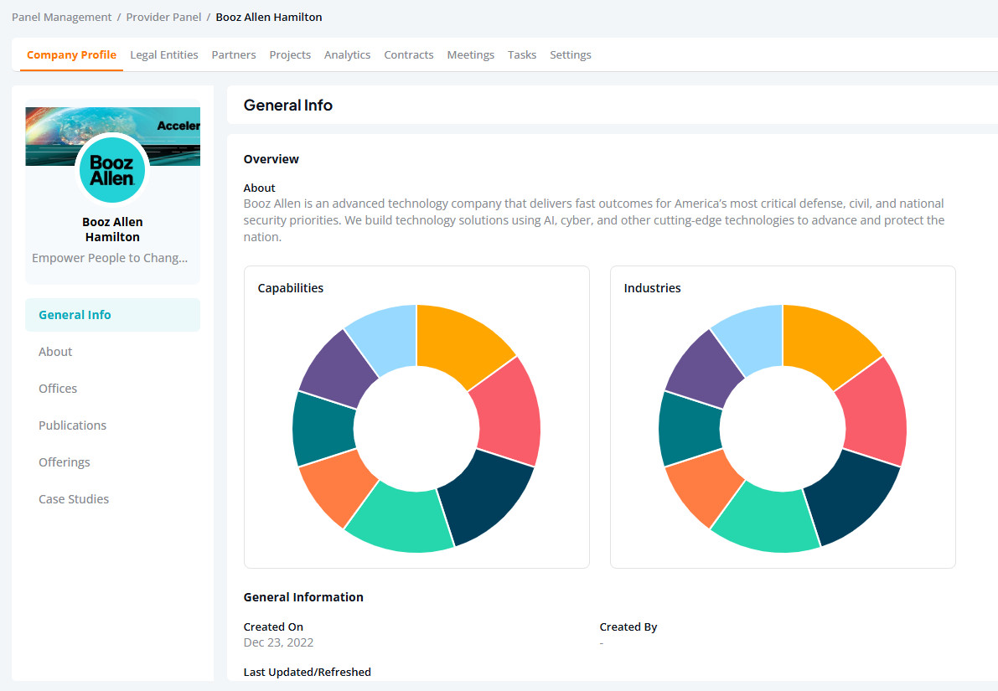Click the Booz Allen Hamilton breadcrumb

(x=269, y=18)
